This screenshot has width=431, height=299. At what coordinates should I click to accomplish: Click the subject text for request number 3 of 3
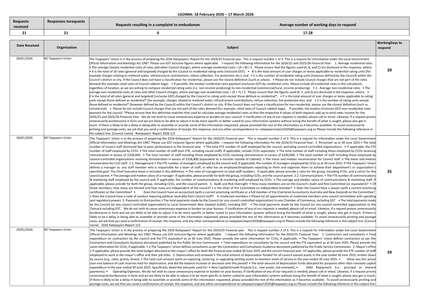(x=233, y=257)
